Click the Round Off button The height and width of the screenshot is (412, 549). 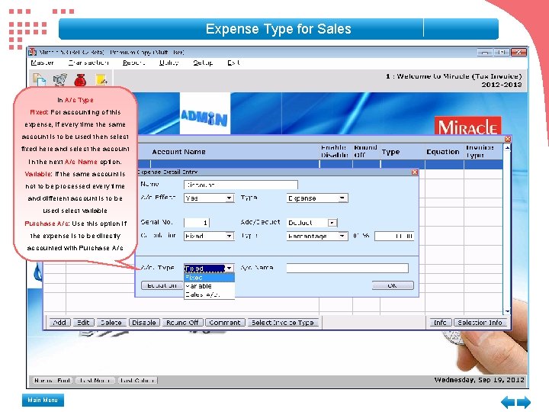click(x=182, y=322)
